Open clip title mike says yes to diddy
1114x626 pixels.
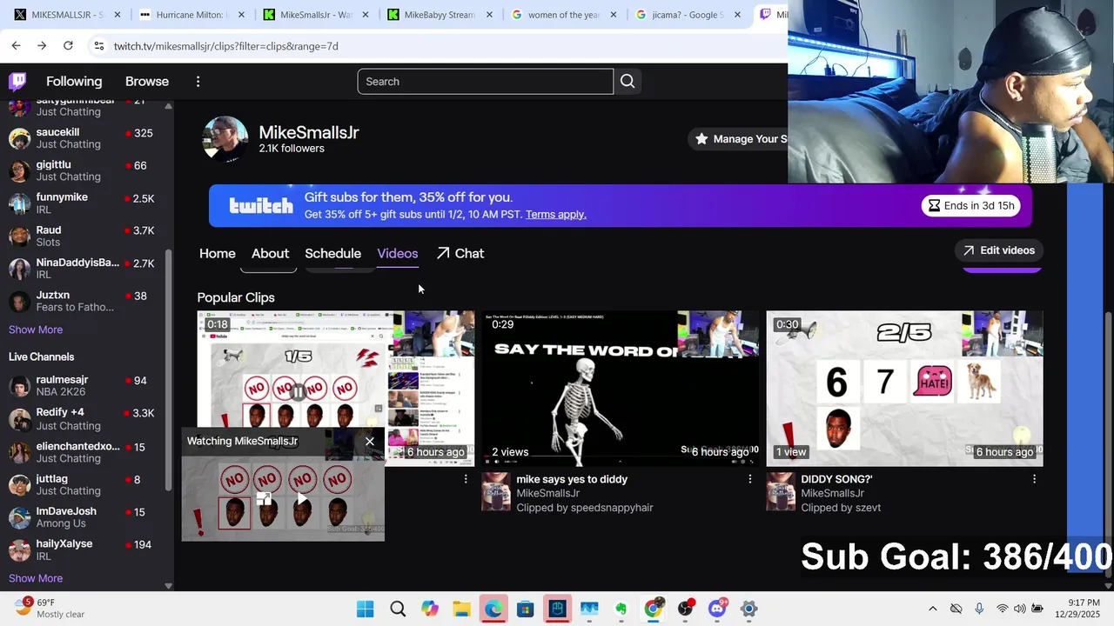tap(572, 479)
